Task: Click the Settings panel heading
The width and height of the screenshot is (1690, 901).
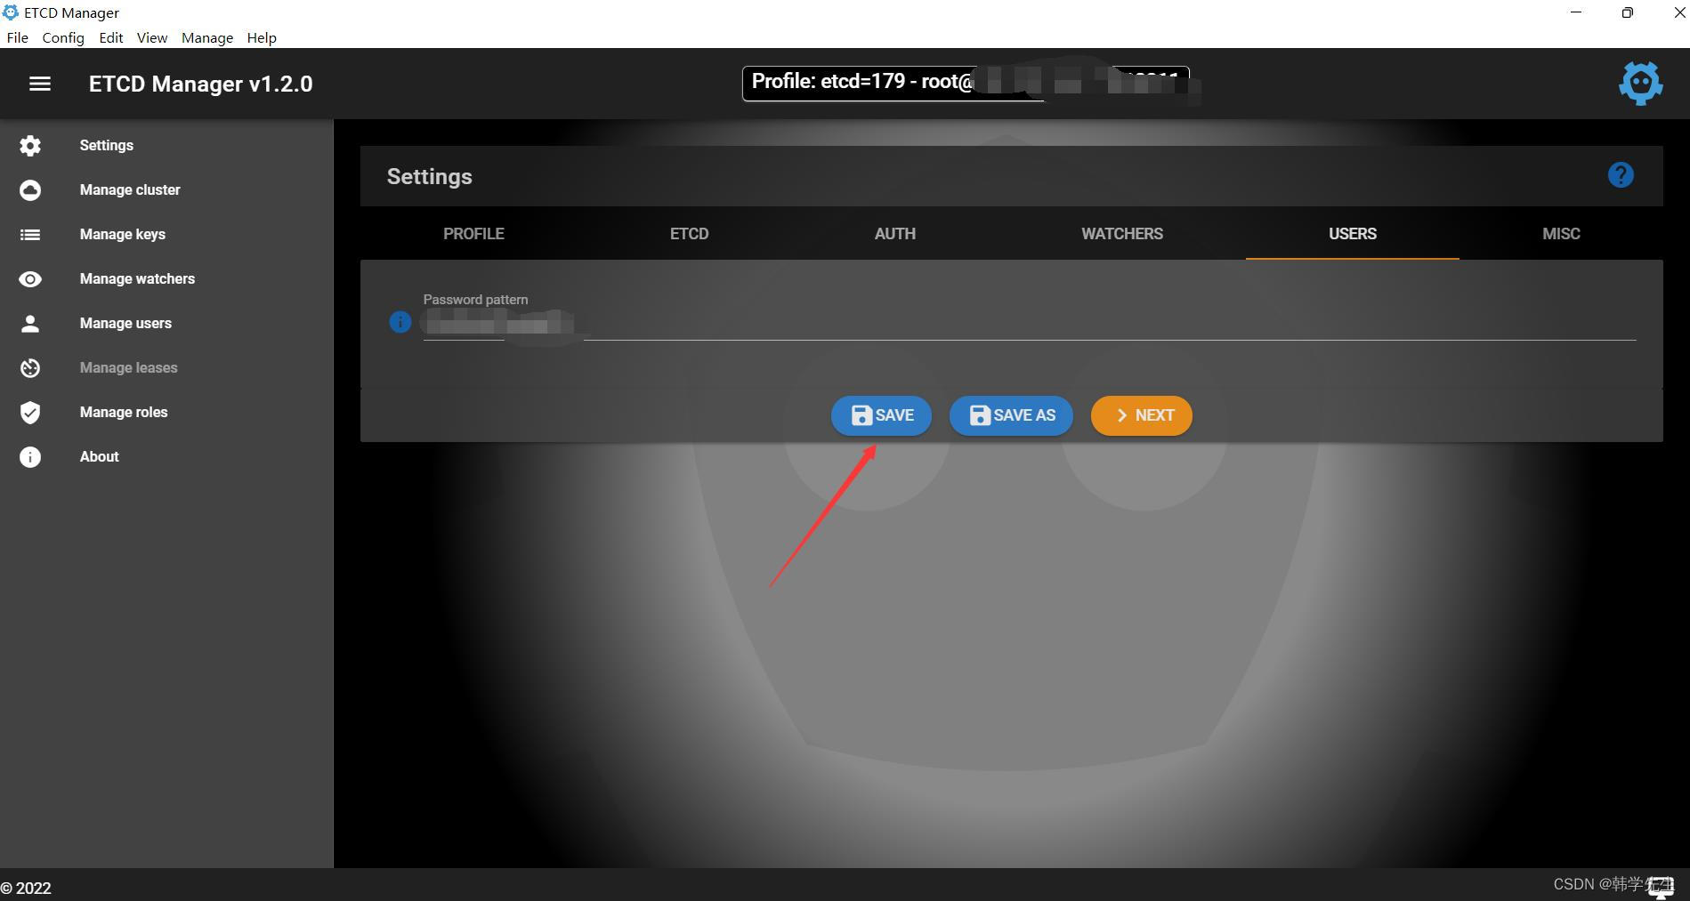Action: tap(430, 176)
